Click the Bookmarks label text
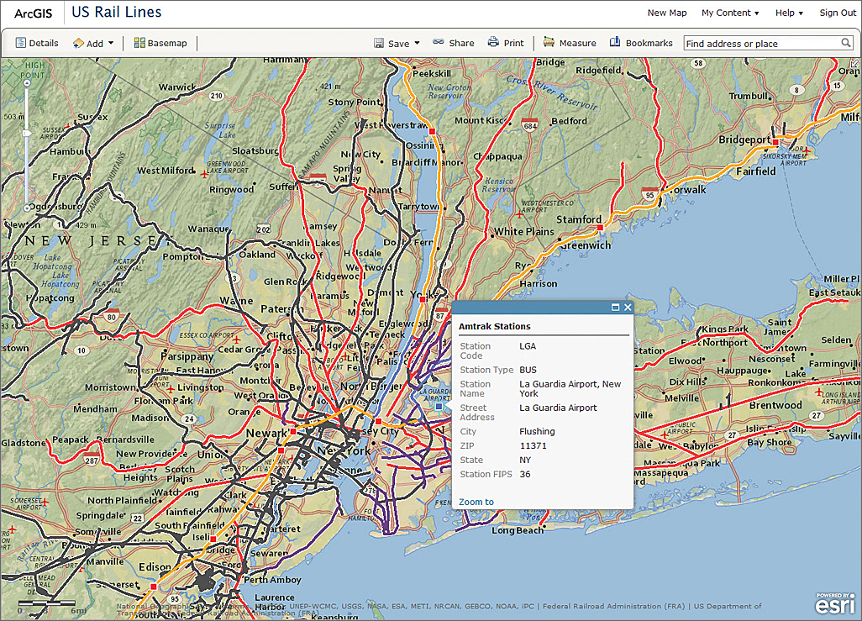The image size is (862, 621). (x=649, y=43)
